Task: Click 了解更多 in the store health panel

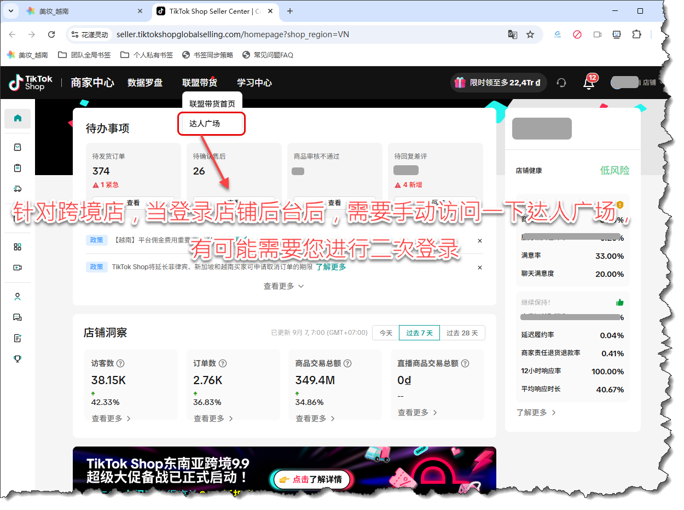Action: tap(536, 413)
